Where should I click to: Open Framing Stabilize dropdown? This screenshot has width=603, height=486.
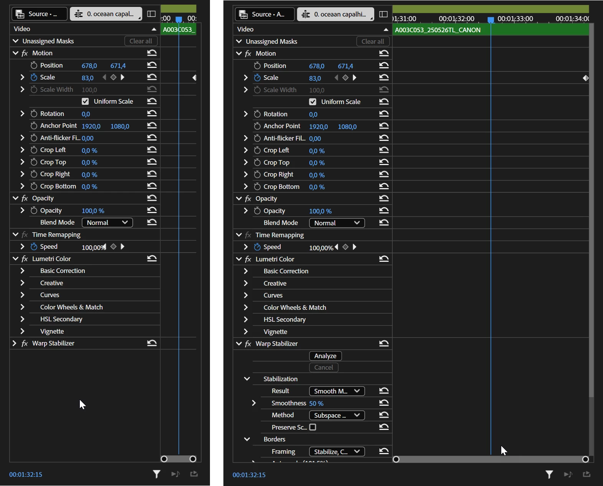tap(337, 452)
